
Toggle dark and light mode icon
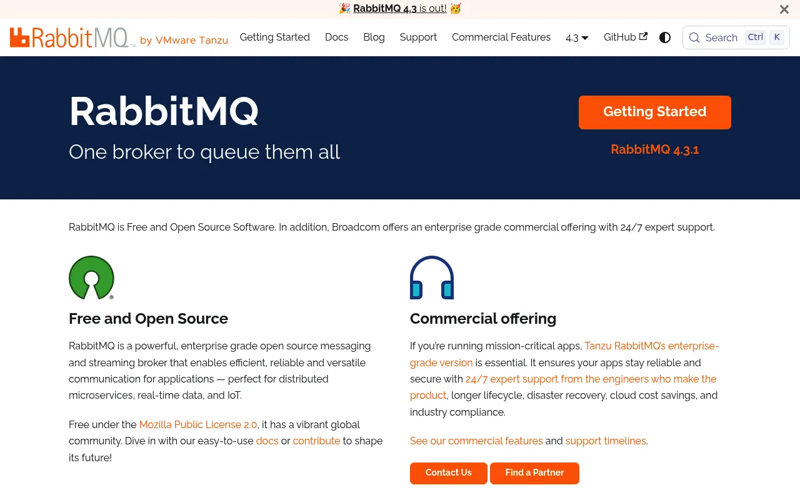pos(665,37)
